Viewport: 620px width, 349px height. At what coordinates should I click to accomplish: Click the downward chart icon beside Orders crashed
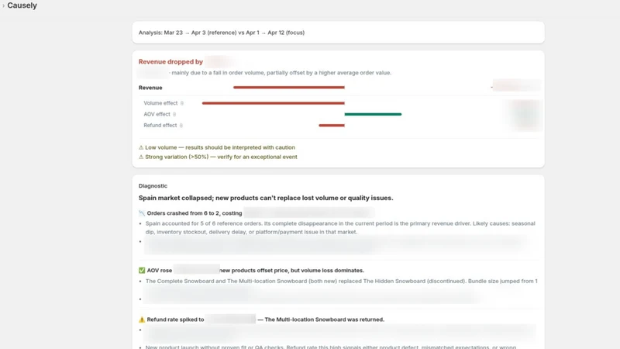[x=142, y=213]
